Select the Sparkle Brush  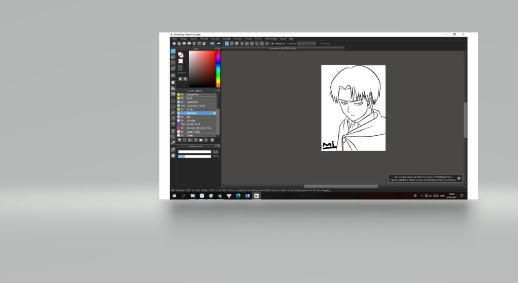point(197,124)
